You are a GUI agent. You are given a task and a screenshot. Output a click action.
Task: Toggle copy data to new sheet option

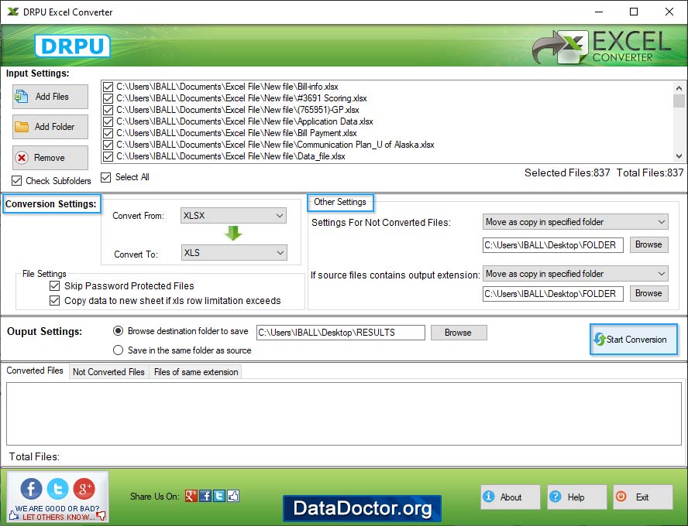point(54,301)
